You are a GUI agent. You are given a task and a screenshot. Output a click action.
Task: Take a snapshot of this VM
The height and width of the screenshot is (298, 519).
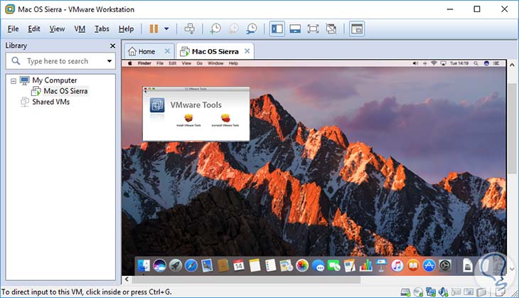coord(215,29)
